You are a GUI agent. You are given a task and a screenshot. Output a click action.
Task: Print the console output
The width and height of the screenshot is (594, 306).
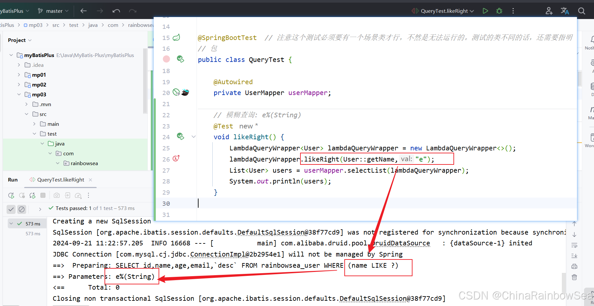(574, 266)
